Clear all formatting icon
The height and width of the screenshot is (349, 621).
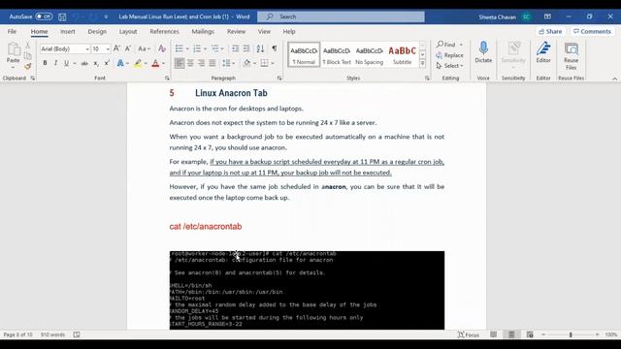pyautogui.click(x=162, y=48)
